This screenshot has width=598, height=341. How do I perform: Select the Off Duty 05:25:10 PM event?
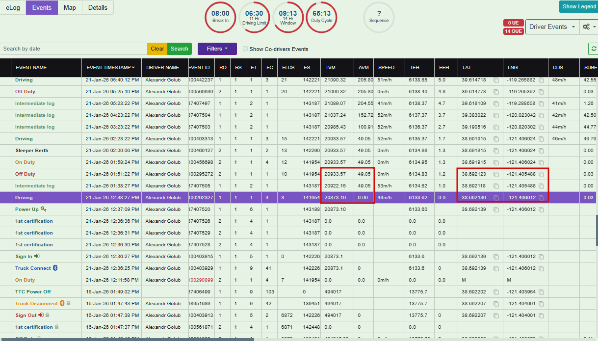(x=25, y=92)
